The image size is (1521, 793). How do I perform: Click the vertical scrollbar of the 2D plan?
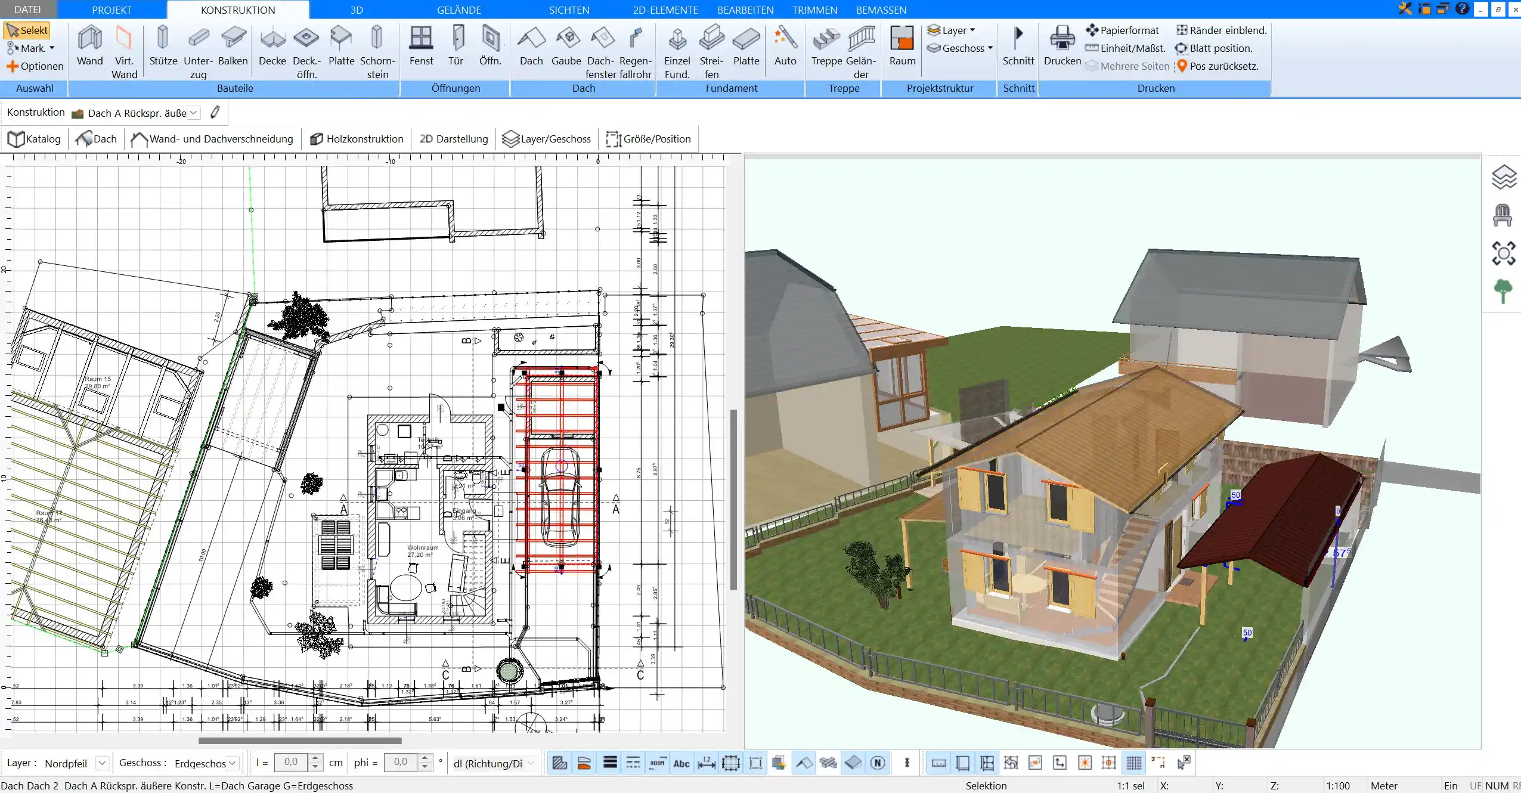[x=733, y=500]
